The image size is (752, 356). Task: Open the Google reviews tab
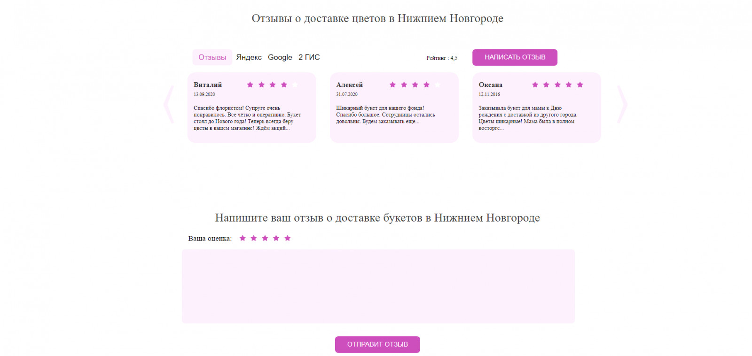point(280,57)
